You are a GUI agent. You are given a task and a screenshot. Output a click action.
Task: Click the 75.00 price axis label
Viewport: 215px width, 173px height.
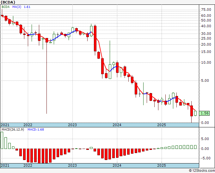click(x=206, y=10)
